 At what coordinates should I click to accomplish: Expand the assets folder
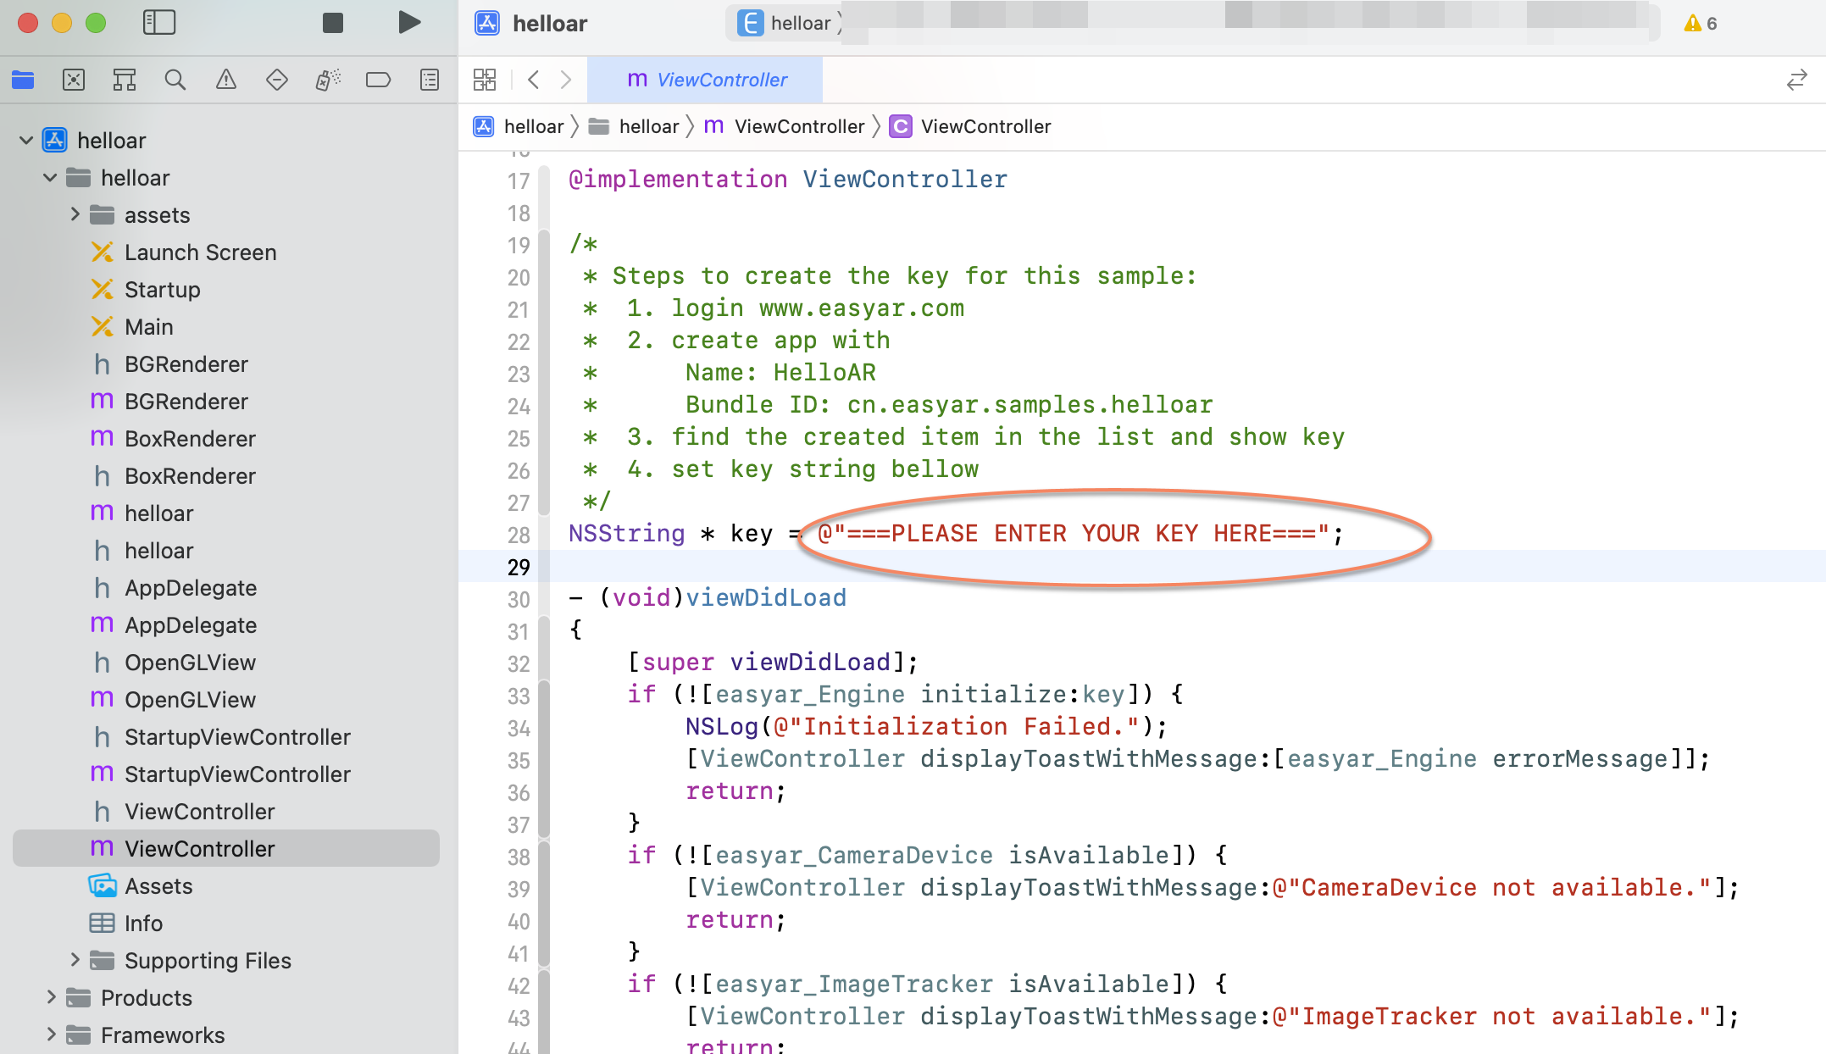pyautogui.click(x=75, y=215)
